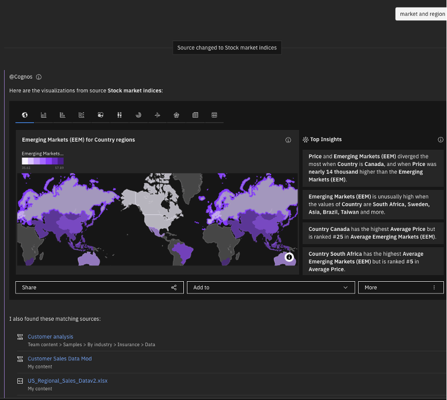The width and height of the screenshot is (447, 400).
Task: Open the pentagon radar chart tab
Action: (176, 115)
